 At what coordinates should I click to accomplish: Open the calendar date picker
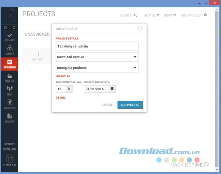[112, 89]
